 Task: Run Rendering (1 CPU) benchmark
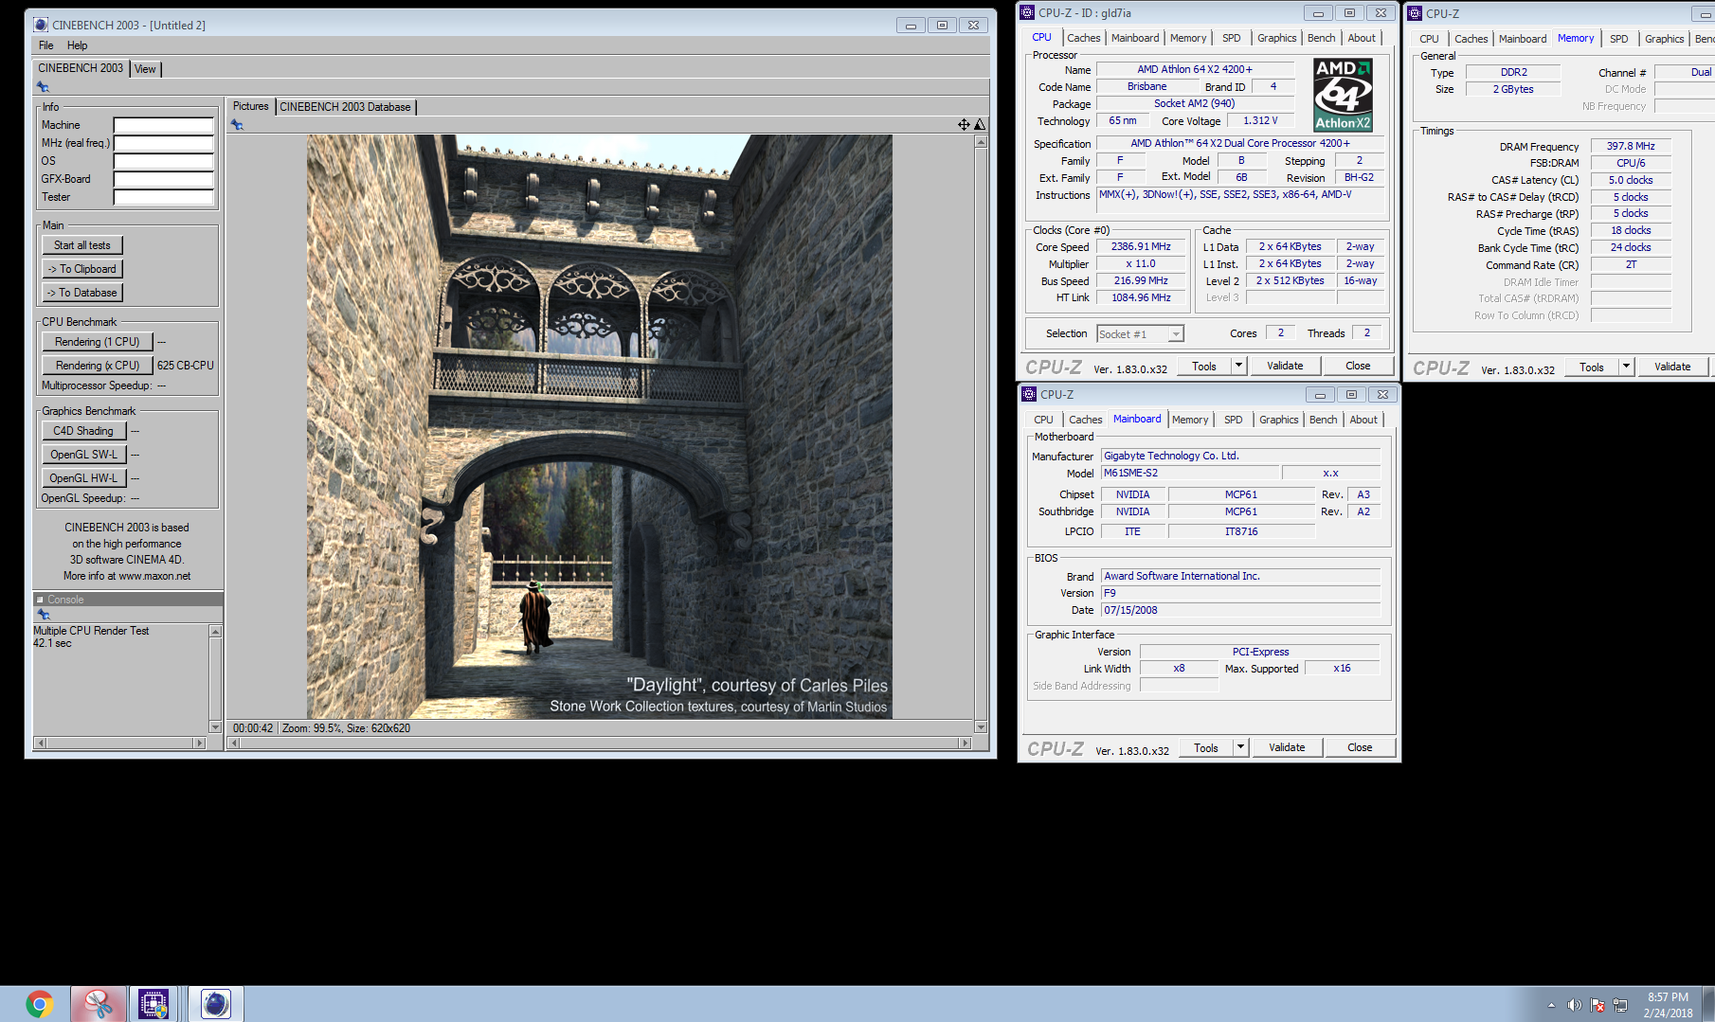98,342
